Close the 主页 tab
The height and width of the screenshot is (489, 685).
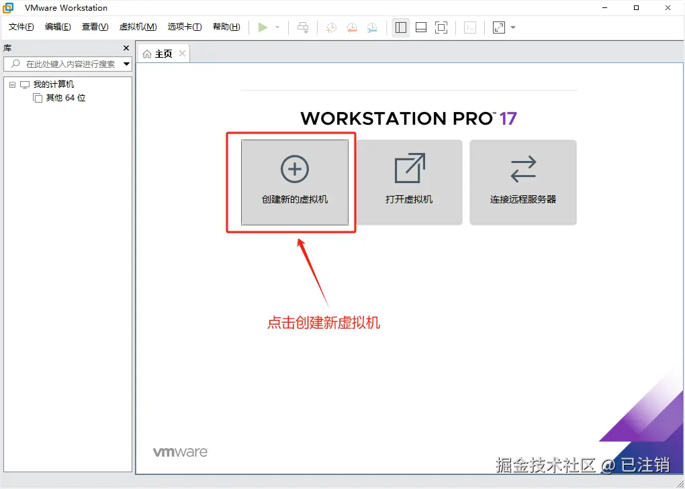click(x=182, y=53)
